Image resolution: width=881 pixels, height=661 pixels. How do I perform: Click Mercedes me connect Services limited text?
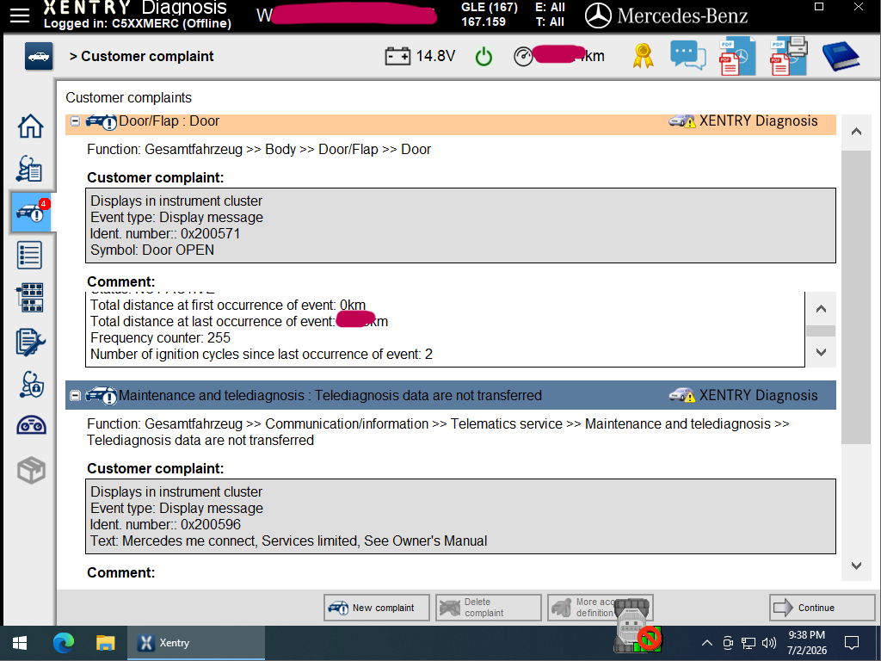click(x=289, y=541)
